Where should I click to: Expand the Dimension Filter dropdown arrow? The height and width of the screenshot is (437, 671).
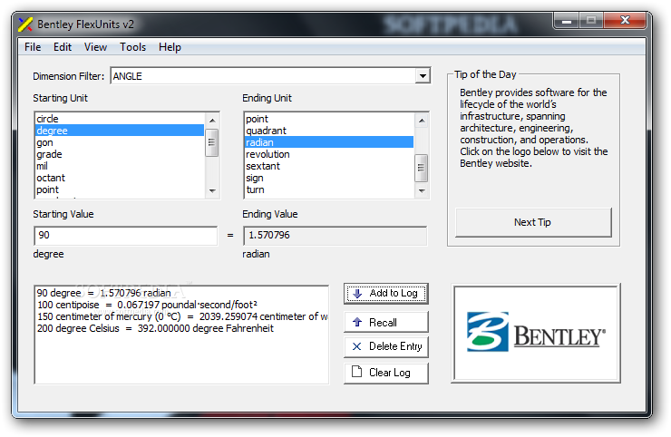click(x=423, y=76)
